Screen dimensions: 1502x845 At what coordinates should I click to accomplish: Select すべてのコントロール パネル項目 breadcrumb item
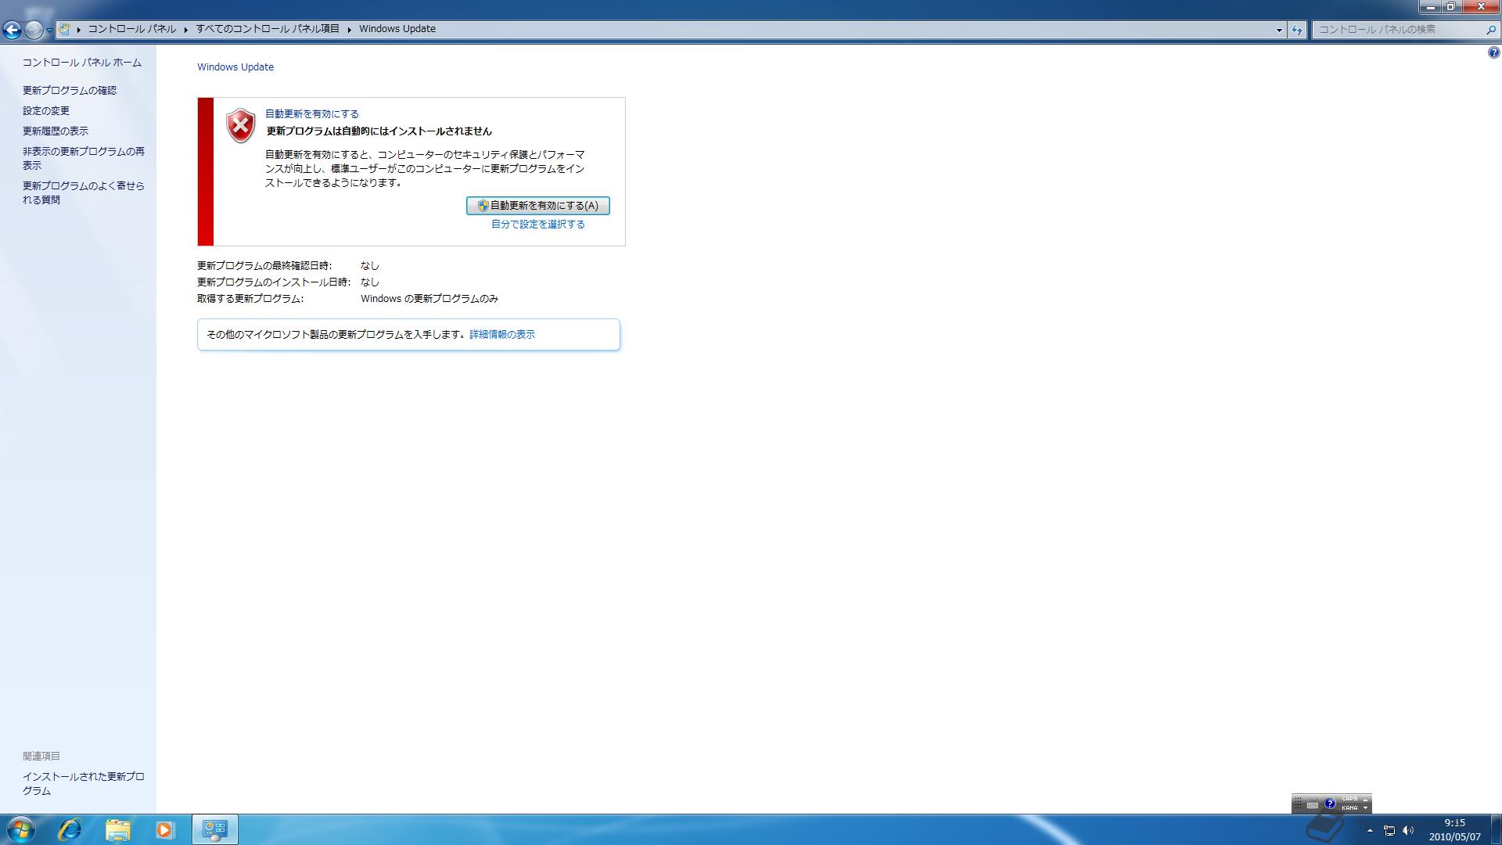pyautogui.click(x=268, y=29)
